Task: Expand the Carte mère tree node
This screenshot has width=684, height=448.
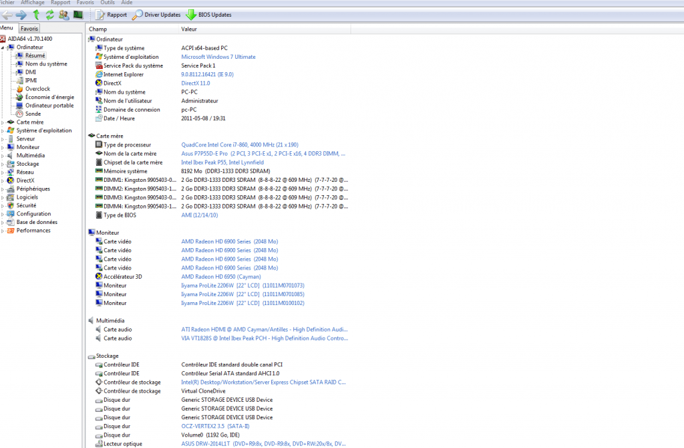Action: (3, 122)
